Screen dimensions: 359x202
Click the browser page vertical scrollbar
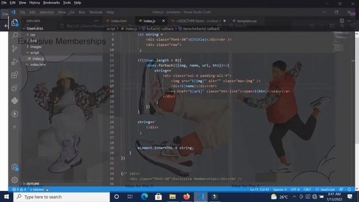pyautogui.click(x=357, y=111)
